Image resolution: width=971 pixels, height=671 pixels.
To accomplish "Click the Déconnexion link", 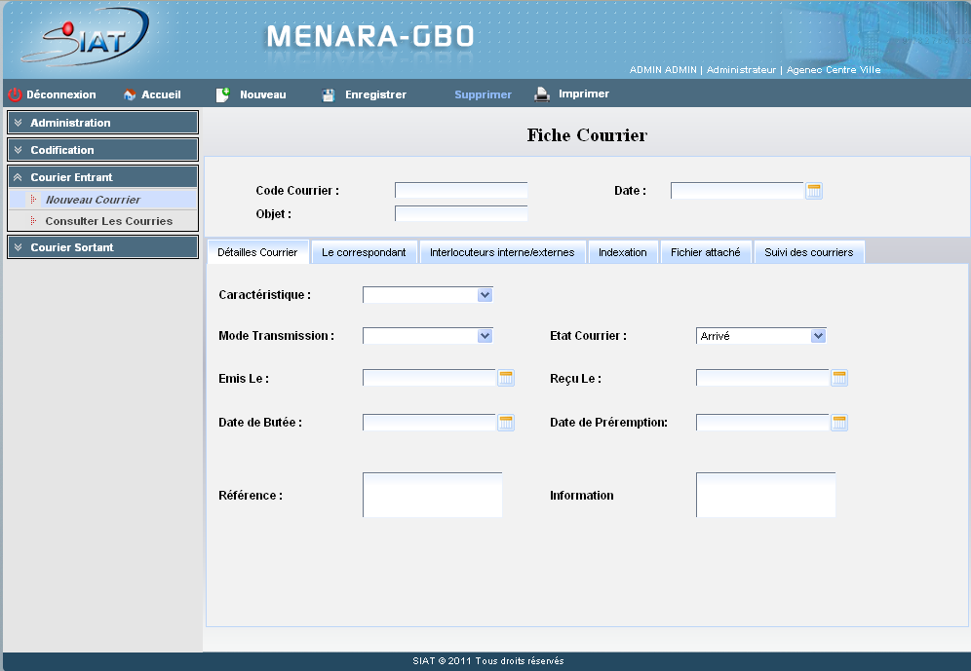I will click(x=61, y=94).
